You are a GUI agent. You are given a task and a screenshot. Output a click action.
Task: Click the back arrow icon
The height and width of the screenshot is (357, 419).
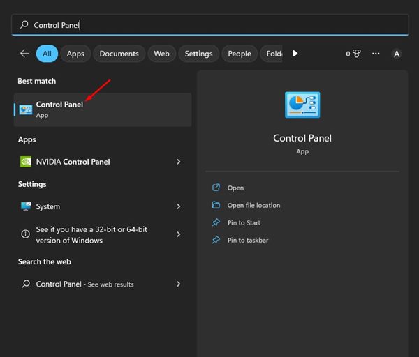(24, 54)
